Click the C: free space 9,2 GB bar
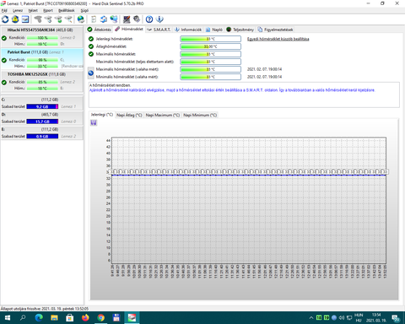Viewport: 405px width, 324px height. tap(42, 106)
